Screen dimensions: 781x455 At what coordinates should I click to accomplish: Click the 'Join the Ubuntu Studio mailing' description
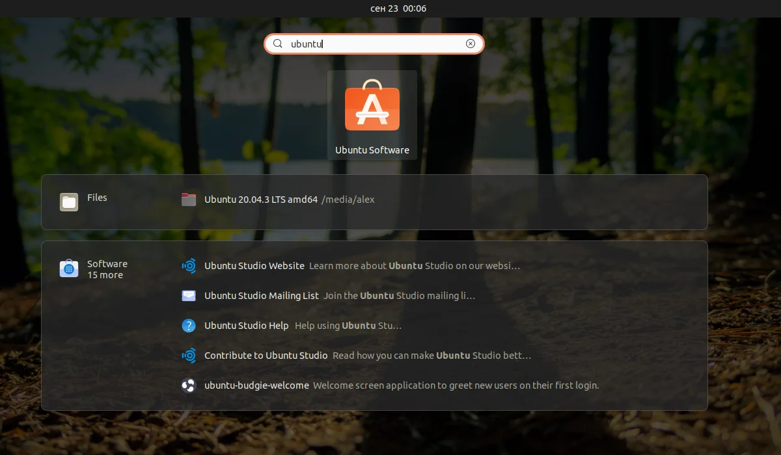pyautogui.click(x=400, y=296)
